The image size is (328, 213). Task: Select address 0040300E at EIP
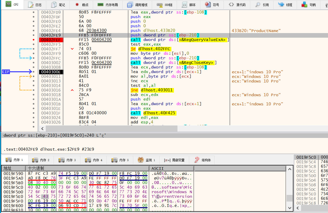pos(51,72)
